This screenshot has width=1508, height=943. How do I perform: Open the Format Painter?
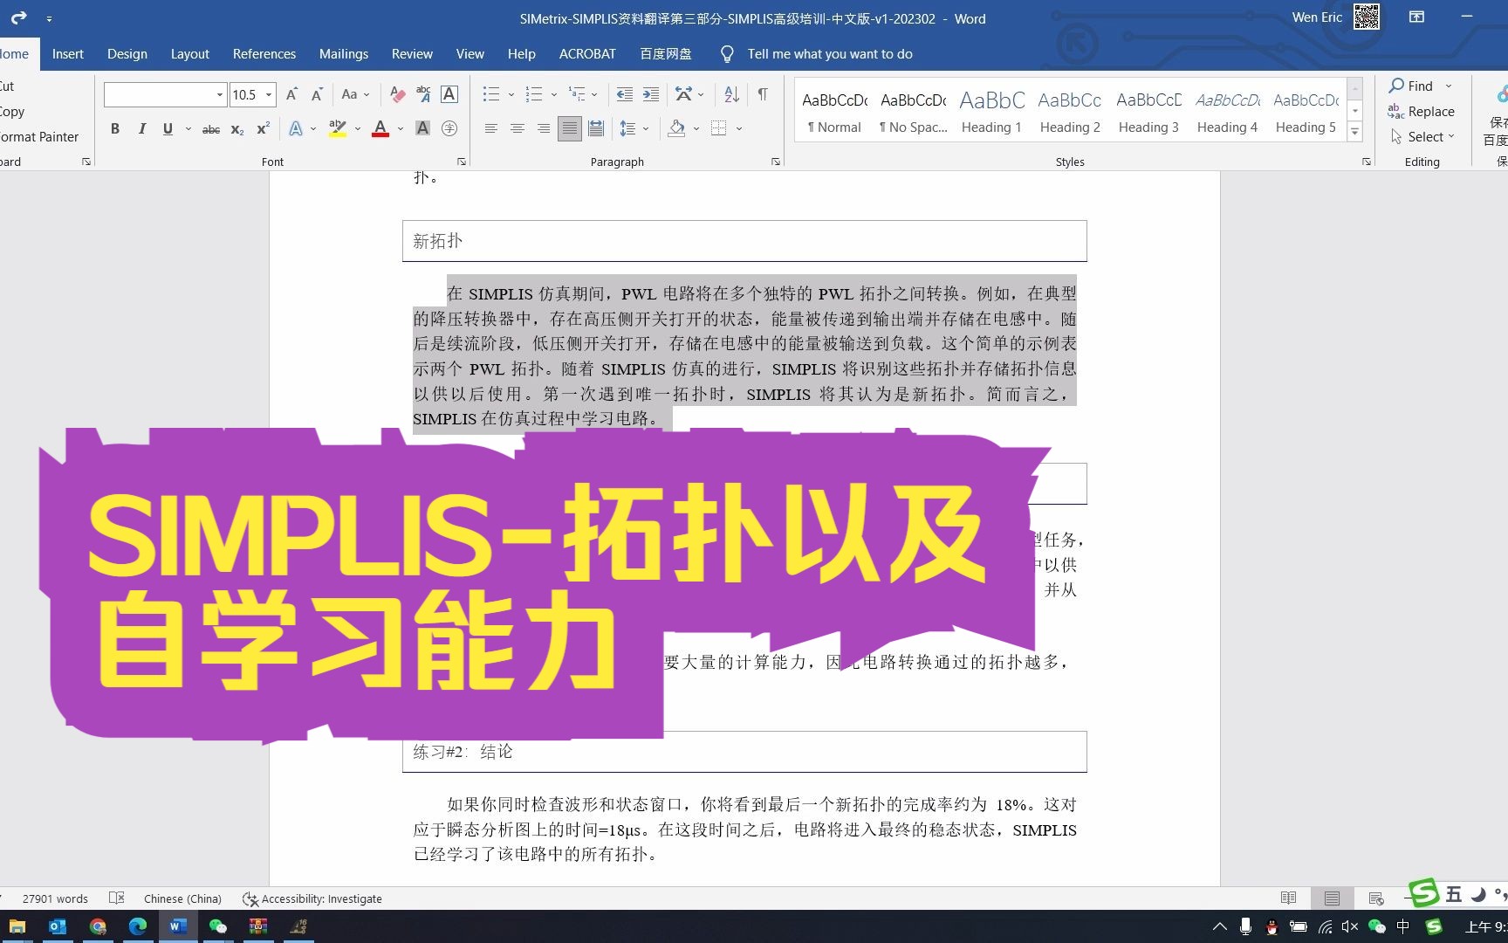click(41, 136)
